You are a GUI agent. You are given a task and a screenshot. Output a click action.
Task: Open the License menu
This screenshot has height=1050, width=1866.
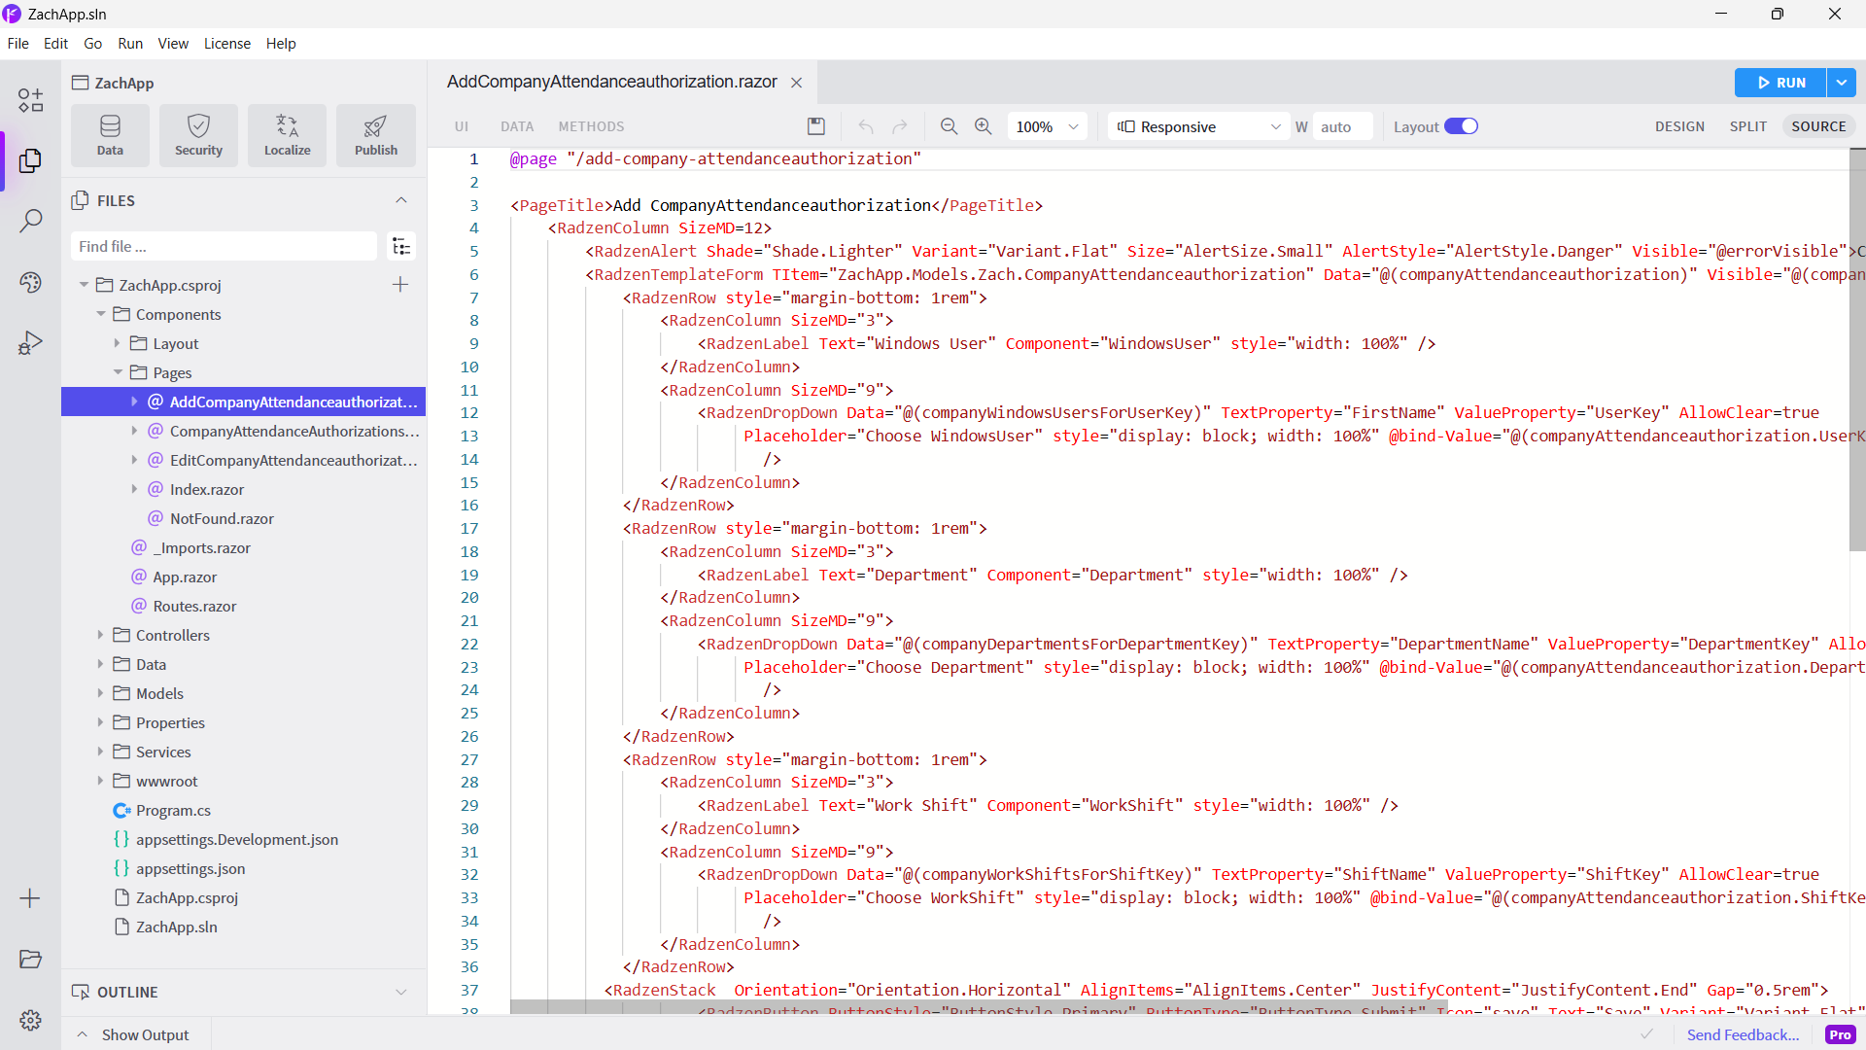click(x=226, y=44)
